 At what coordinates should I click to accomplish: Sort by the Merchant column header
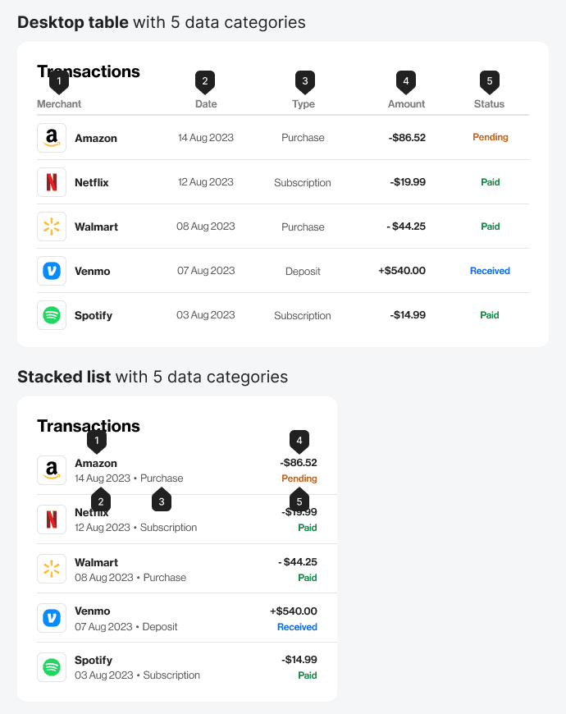(x=59, y=104)
